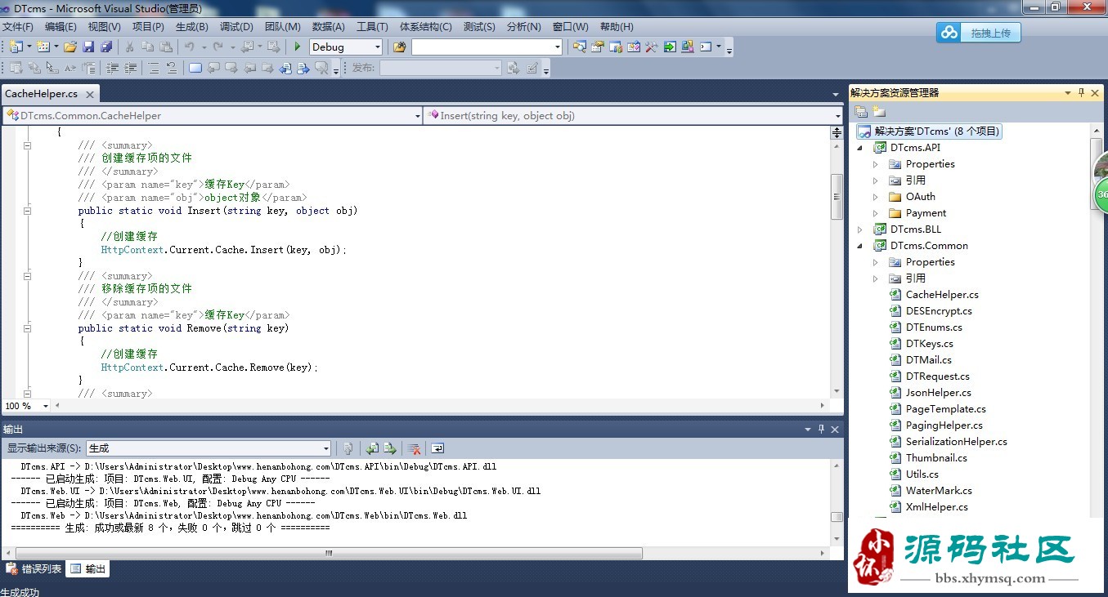This screenshot has height=597, width=1108.
Task: Click the Cut scissors icon
Action: click(x=131, y=47)
